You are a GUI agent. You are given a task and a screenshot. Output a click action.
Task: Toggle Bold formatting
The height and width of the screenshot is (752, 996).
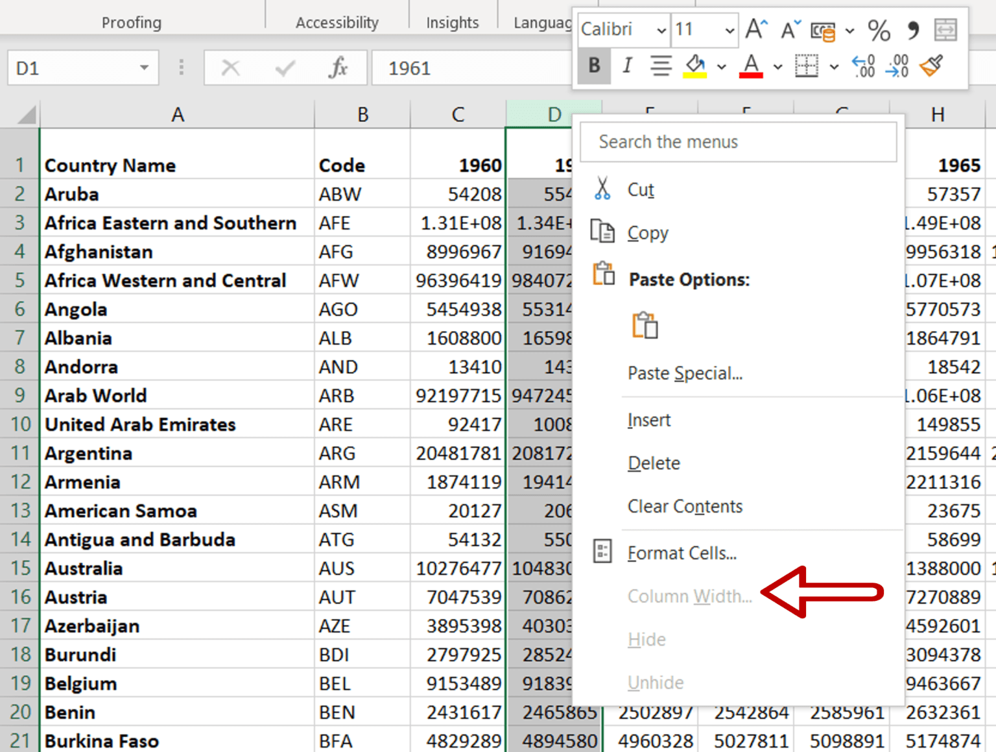(x=594, y=66)
